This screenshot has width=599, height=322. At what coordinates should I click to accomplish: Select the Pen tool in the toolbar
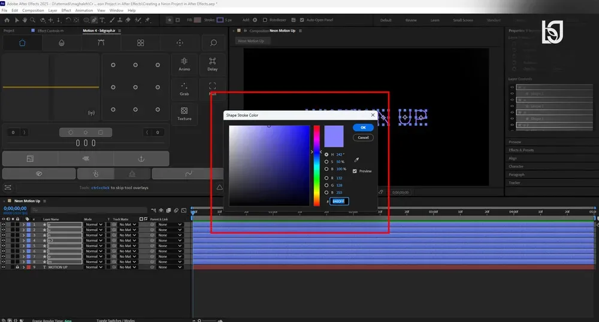click(94, 20)
